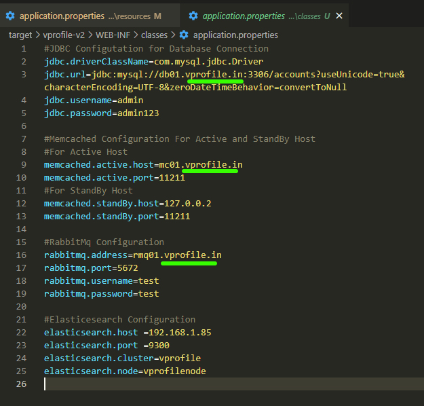
Task: Open 'vprofile-v2' breadcrumb segment
Action: 64,35
